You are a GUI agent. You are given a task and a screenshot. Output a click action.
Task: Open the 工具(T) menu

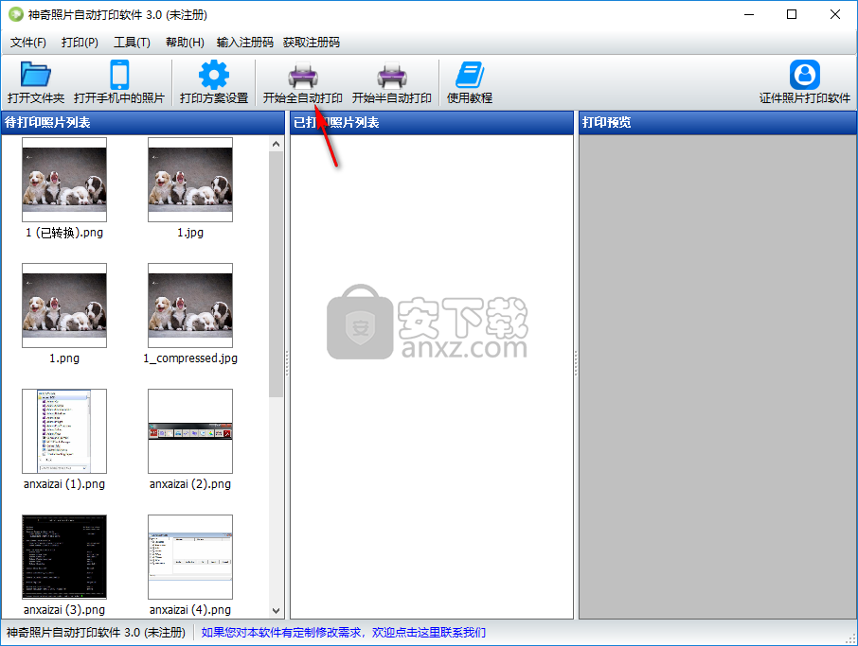[132, 43]
